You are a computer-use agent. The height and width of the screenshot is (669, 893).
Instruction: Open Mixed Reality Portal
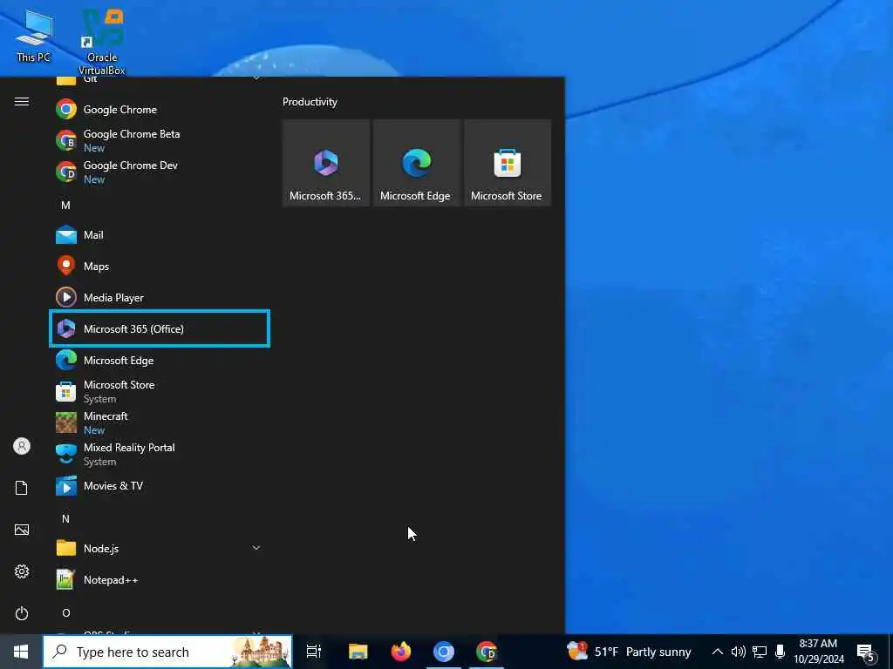(160, 454)
